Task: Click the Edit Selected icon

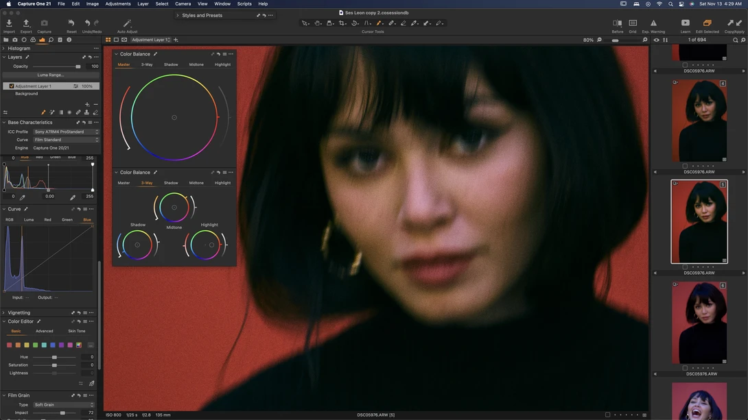Action: [708, 23]
